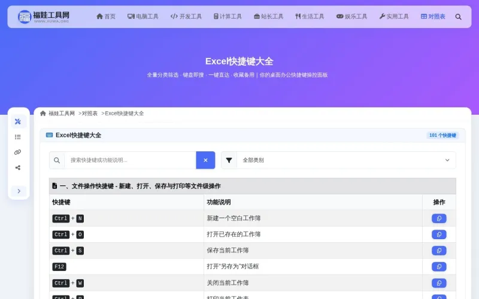Go to 福娃工具网 breadcrumb link

(x=62, y=114)
